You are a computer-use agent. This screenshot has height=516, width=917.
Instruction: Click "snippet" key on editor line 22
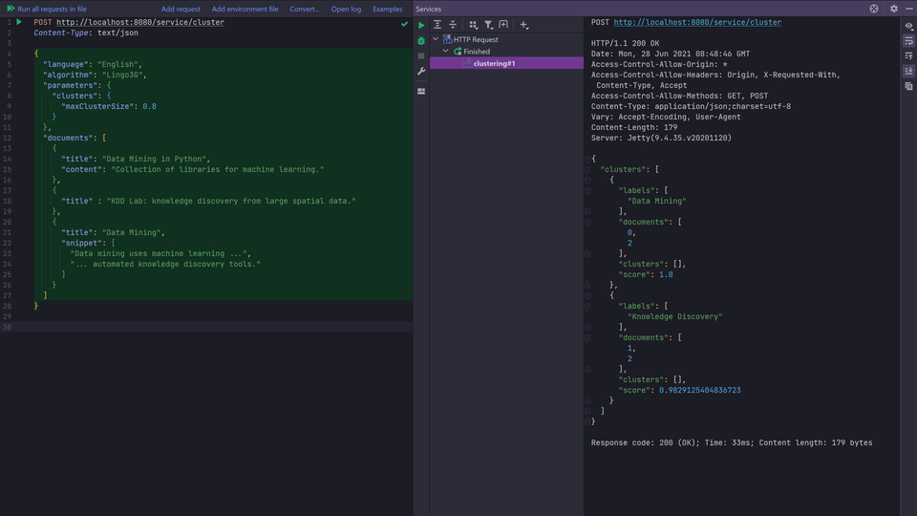tap(79, 244)
